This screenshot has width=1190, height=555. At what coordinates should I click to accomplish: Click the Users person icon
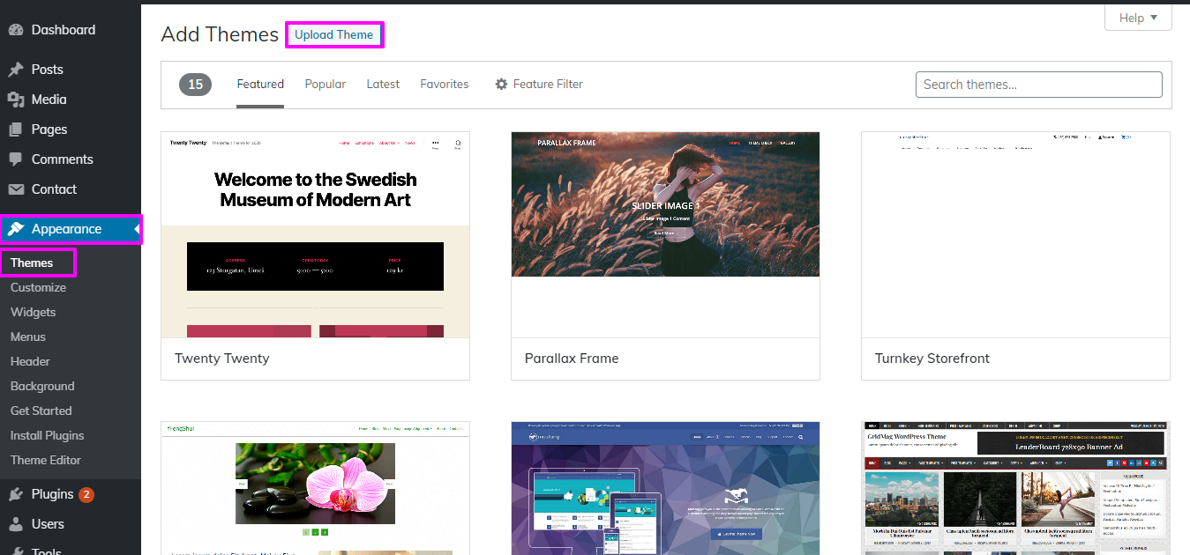point(16,524)
